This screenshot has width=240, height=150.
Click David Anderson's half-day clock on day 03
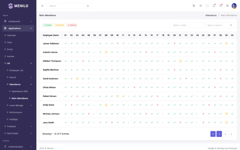(77, 79)
